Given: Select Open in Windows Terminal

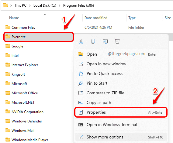Looking at the screenshot, I should pos(121,125).
